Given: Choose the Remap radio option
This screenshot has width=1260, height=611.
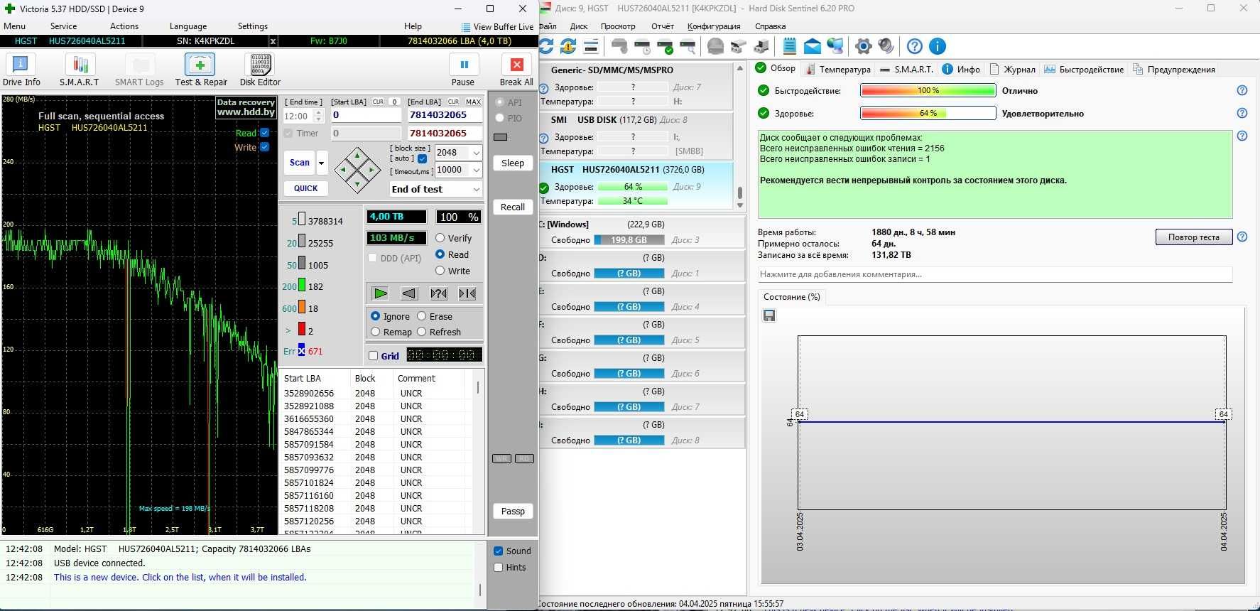Looking at the screenshot, I should 376,332.
